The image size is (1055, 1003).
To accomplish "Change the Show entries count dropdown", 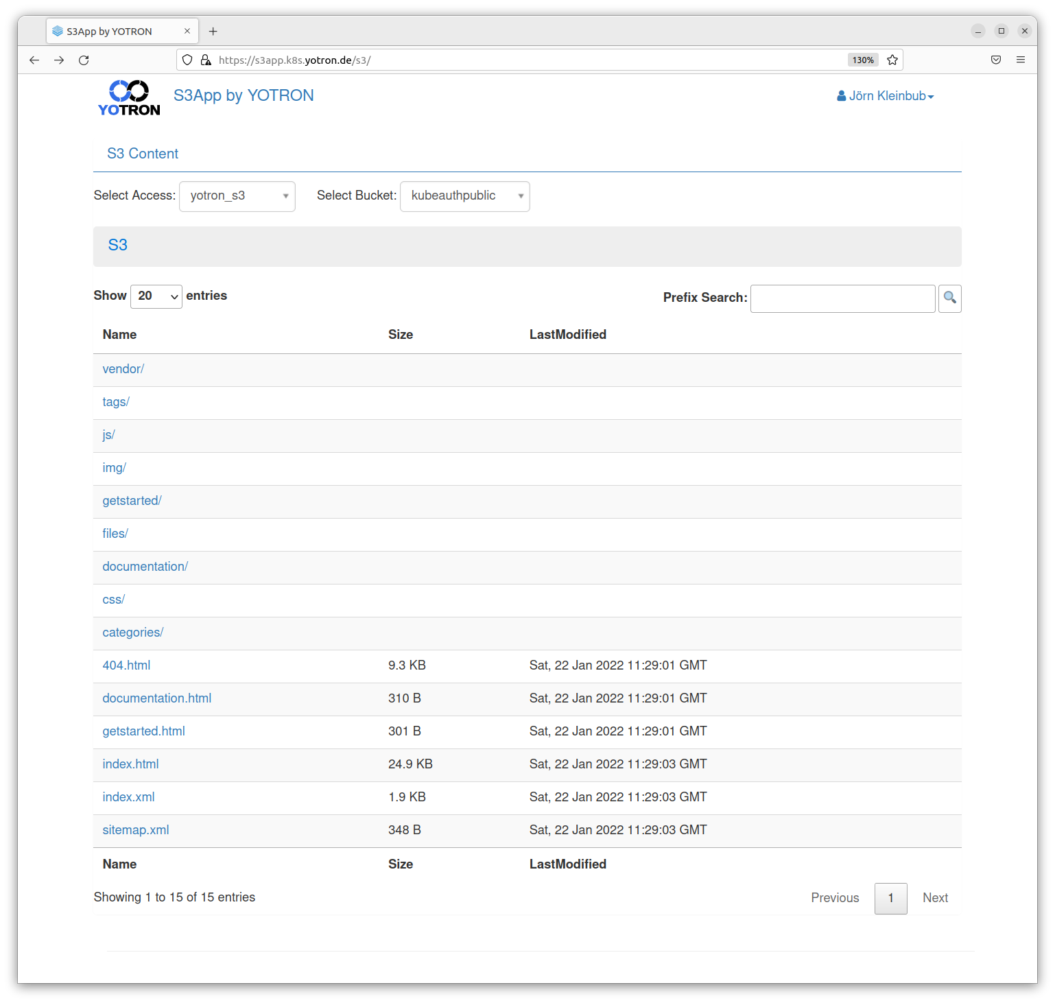I will pos(156,296).
